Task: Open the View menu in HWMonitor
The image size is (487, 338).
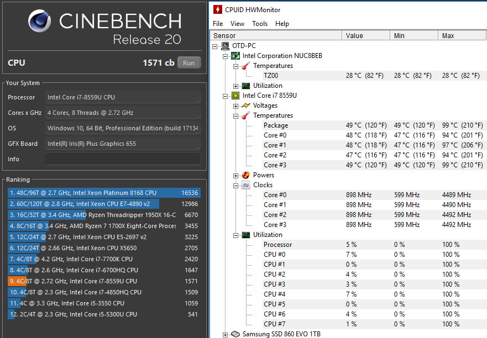Action: click(x=237, y=24)
